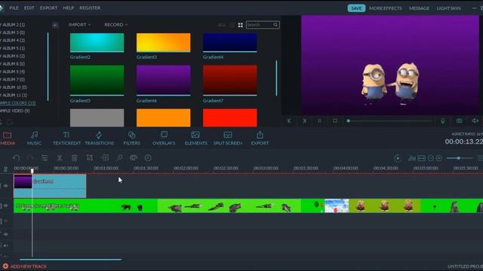Viewport: 483px width, 271px height.
Task: Click the preview progress slider handle
Action: pos(348,121)
